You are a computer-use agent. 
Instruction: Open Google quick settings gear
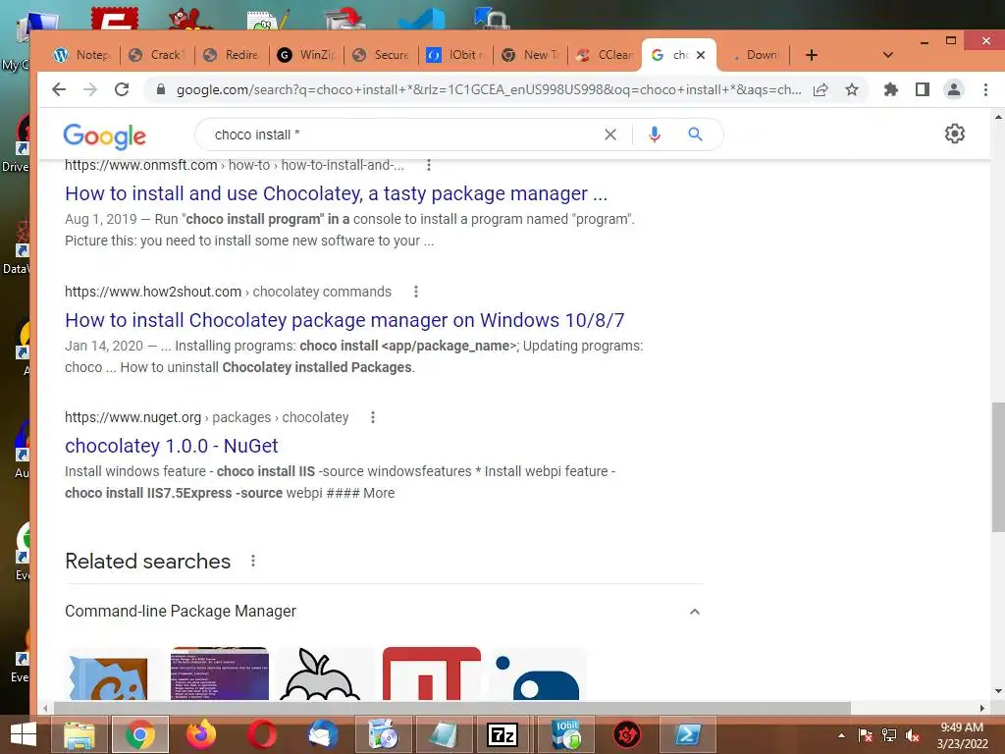point(954,134)
